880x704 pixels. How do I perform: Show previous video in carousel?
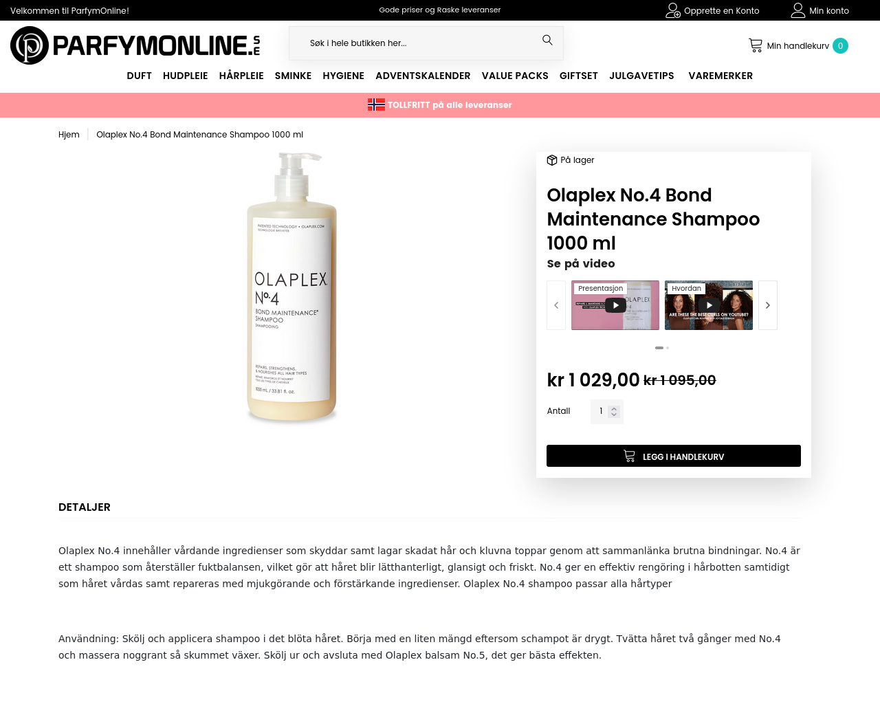(x=556, y=305)
